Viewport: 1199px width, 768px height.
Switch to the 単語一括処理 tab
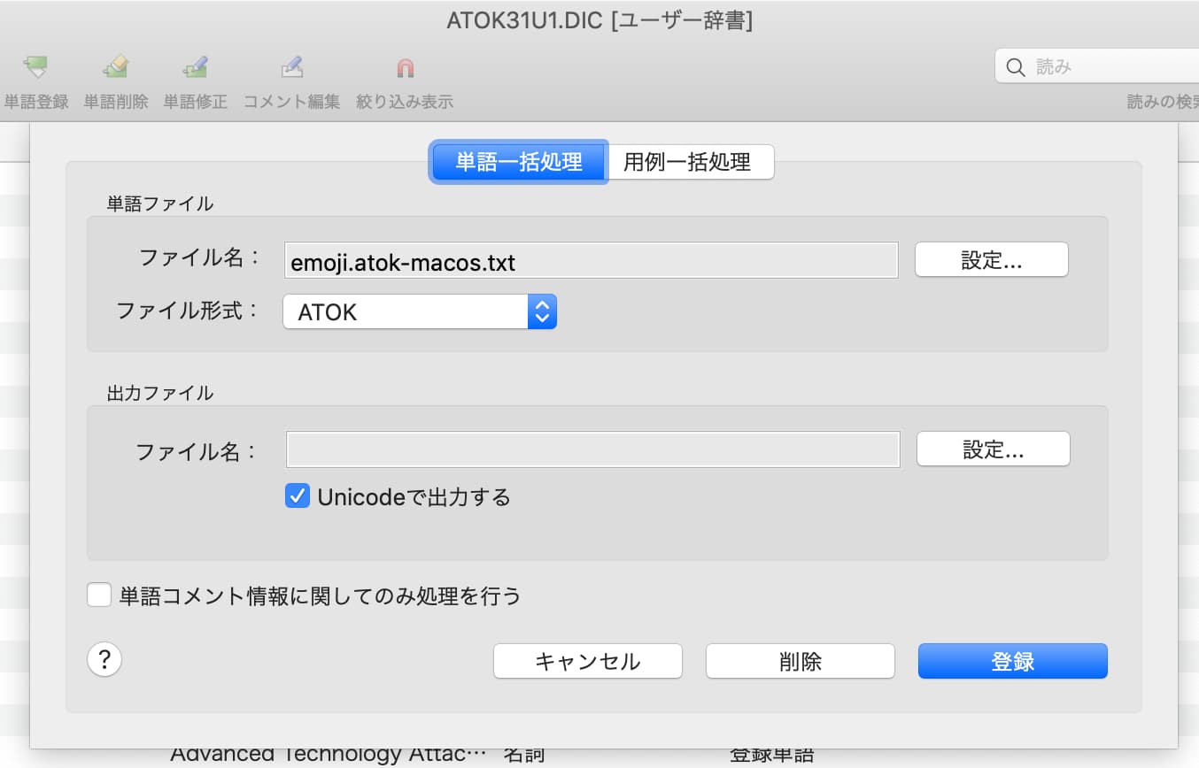coord(519,162)
